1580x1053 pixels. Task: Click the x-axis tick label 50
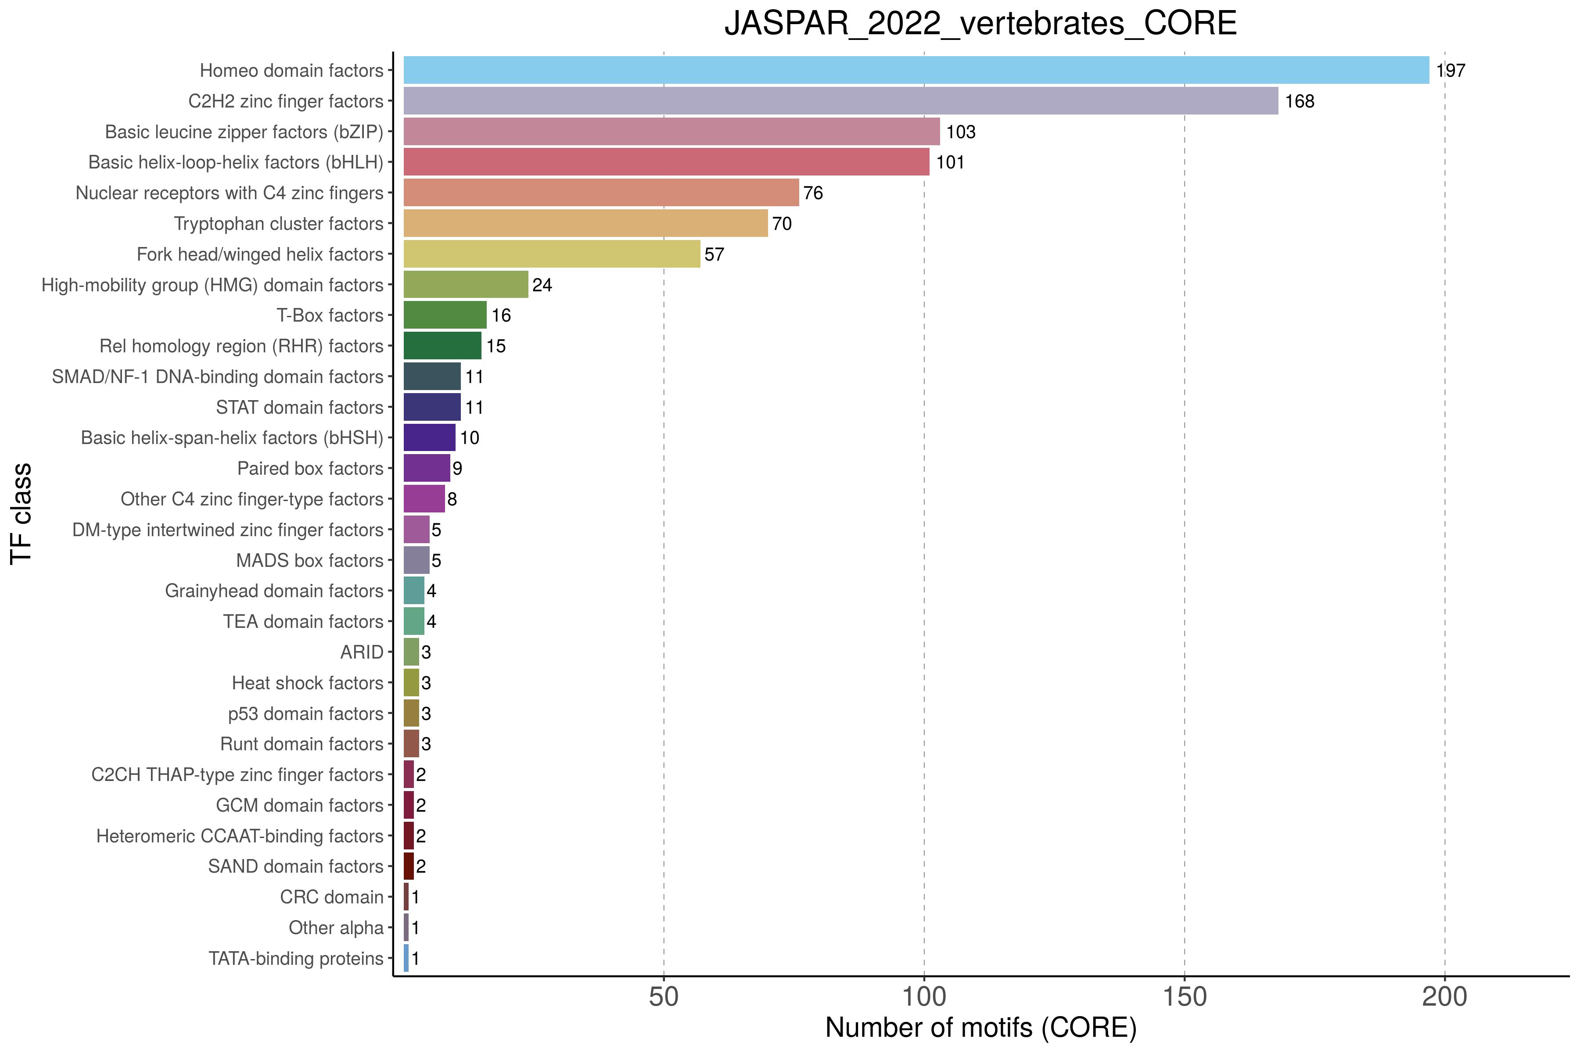(x=664, y=997)
